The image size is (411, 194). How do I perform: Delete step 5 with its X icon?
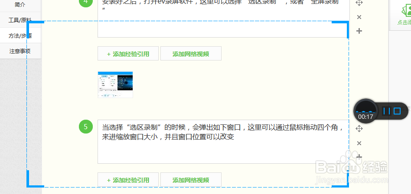(x=359, y=143)
